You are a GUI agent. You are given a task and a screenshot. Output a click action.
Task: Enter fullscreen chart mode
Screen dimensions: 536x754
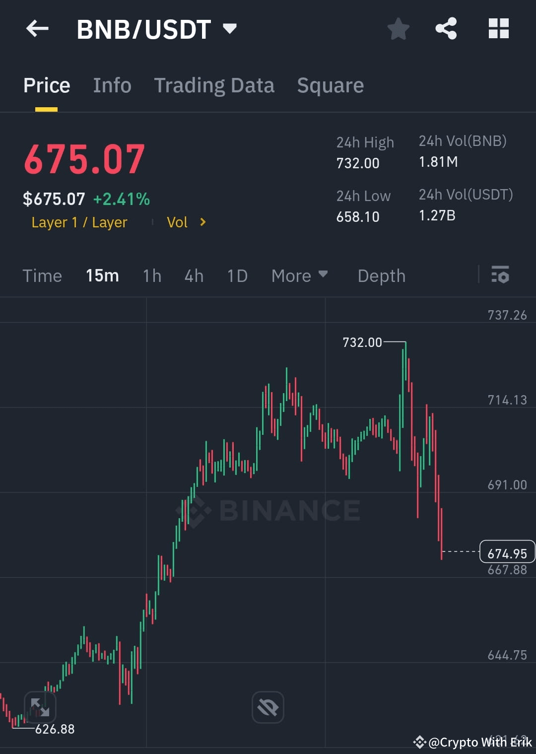[x=41, y=707]
